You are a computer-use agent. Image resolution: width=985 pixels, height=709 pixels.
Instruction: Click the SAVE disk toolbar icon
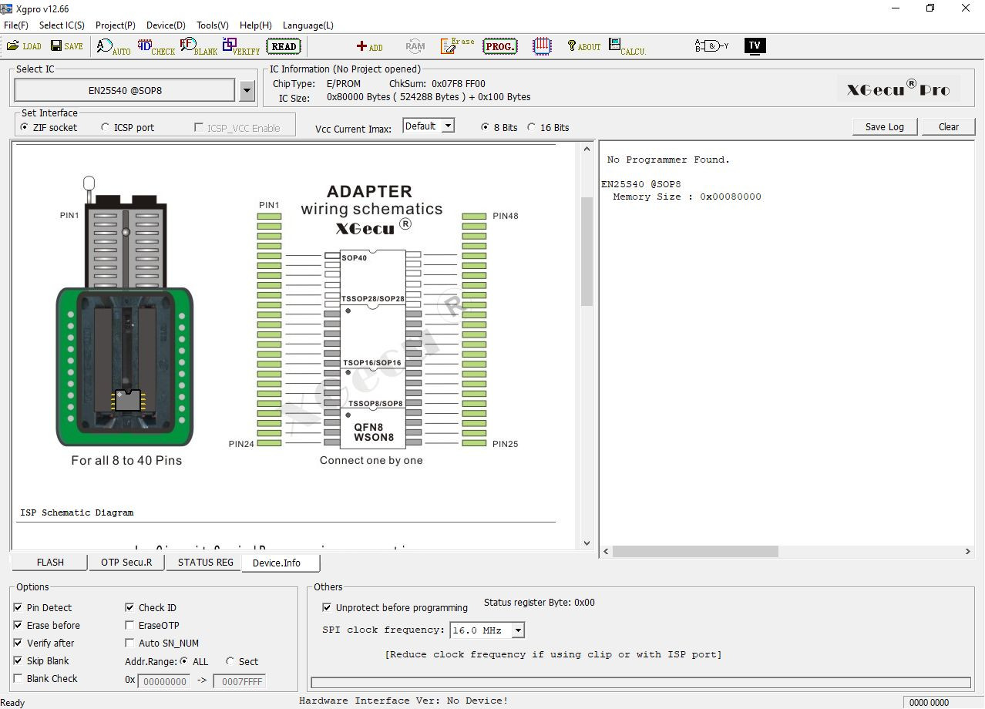coord(66,46)
